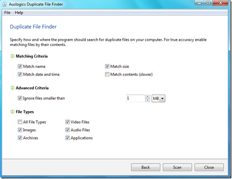Check the All File Types box
Viewport: 232px width, 179px height.
click(20, 122)
